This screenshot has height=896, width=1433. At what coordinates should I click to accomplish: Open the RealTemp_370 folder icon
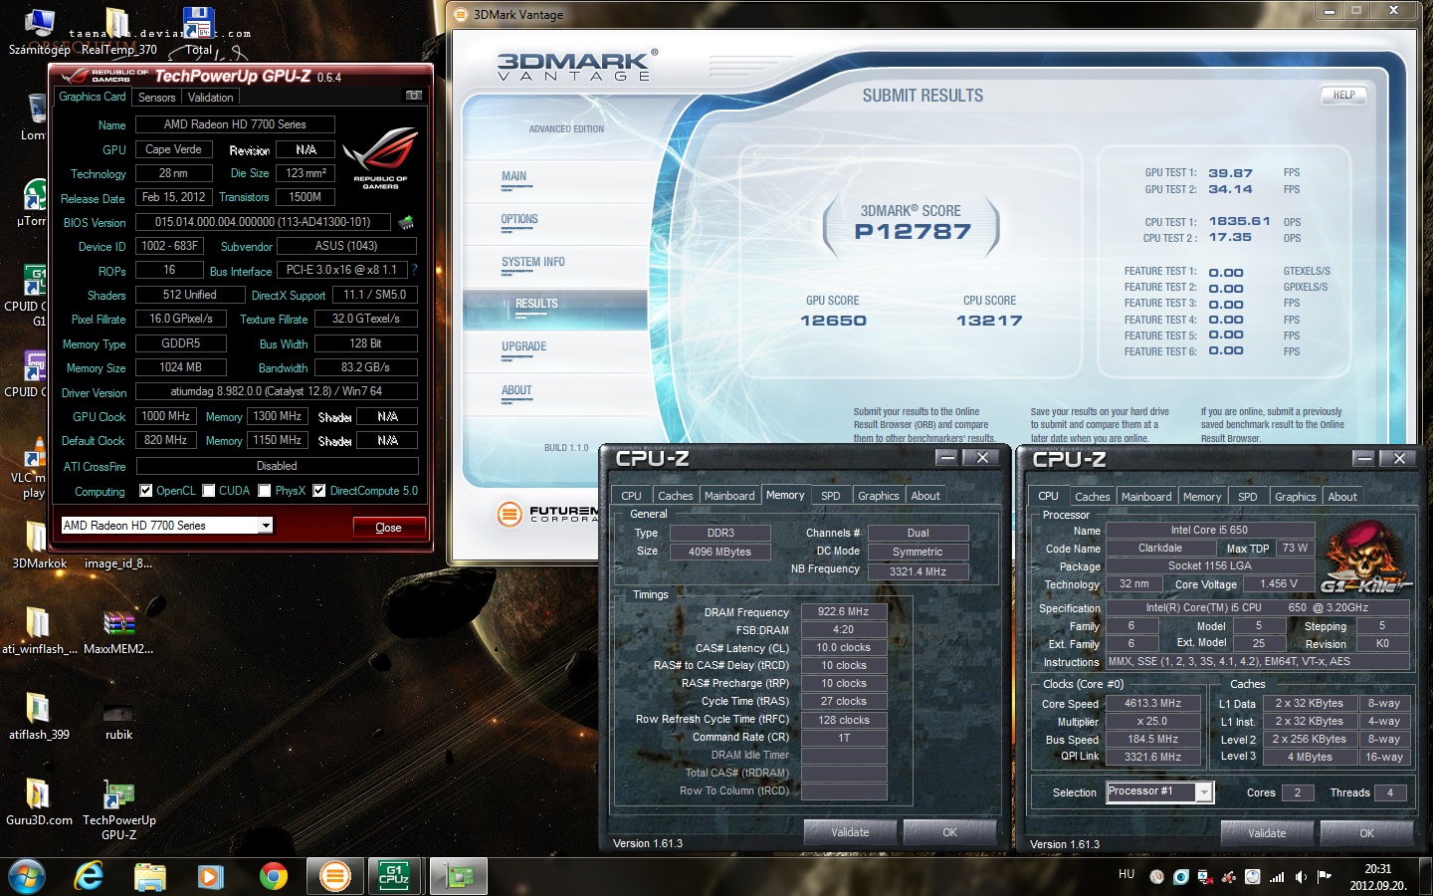point(118,31)
